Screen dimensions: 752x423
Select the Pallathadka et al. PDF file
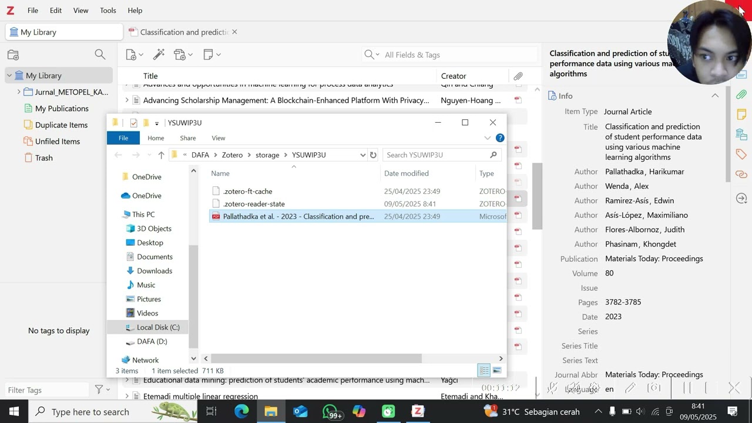coord(298,216)
